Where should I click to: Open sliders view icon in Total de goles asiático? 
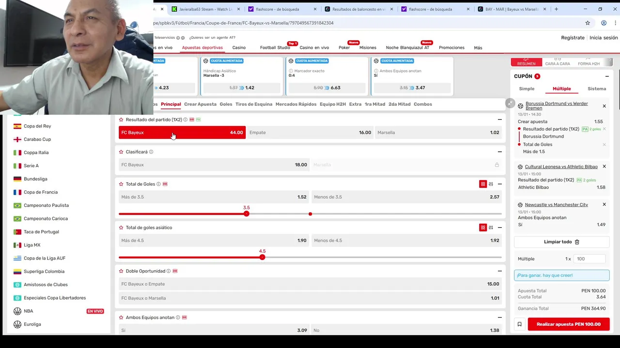pyautogui.click(x=491, y=228)
